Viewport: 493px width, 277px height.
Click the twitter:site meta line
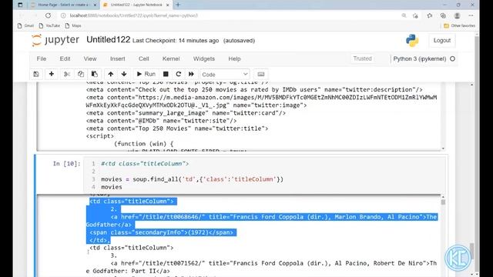coord(161,121)
